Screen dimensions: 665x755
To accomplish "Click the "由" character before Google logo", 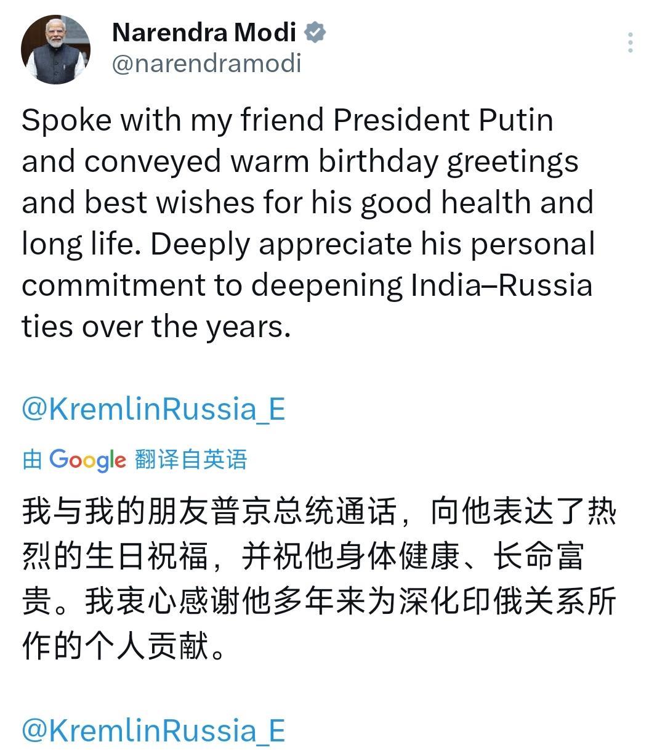I will pos(32,460).
